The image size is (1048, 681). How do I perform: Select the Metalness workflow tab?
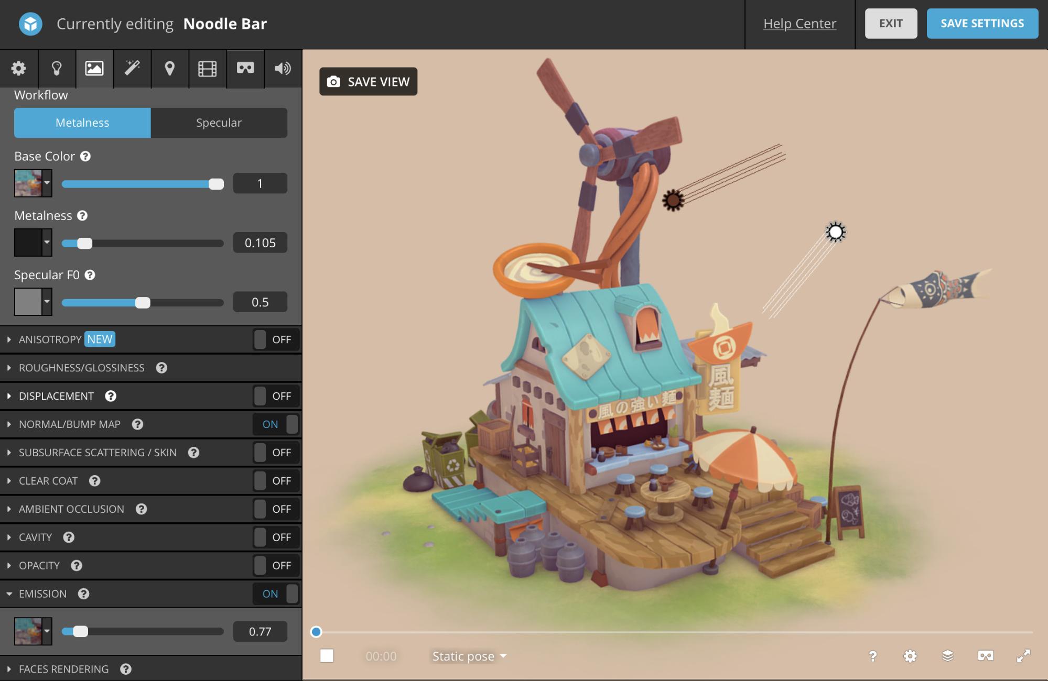click(x=82, y=123)
